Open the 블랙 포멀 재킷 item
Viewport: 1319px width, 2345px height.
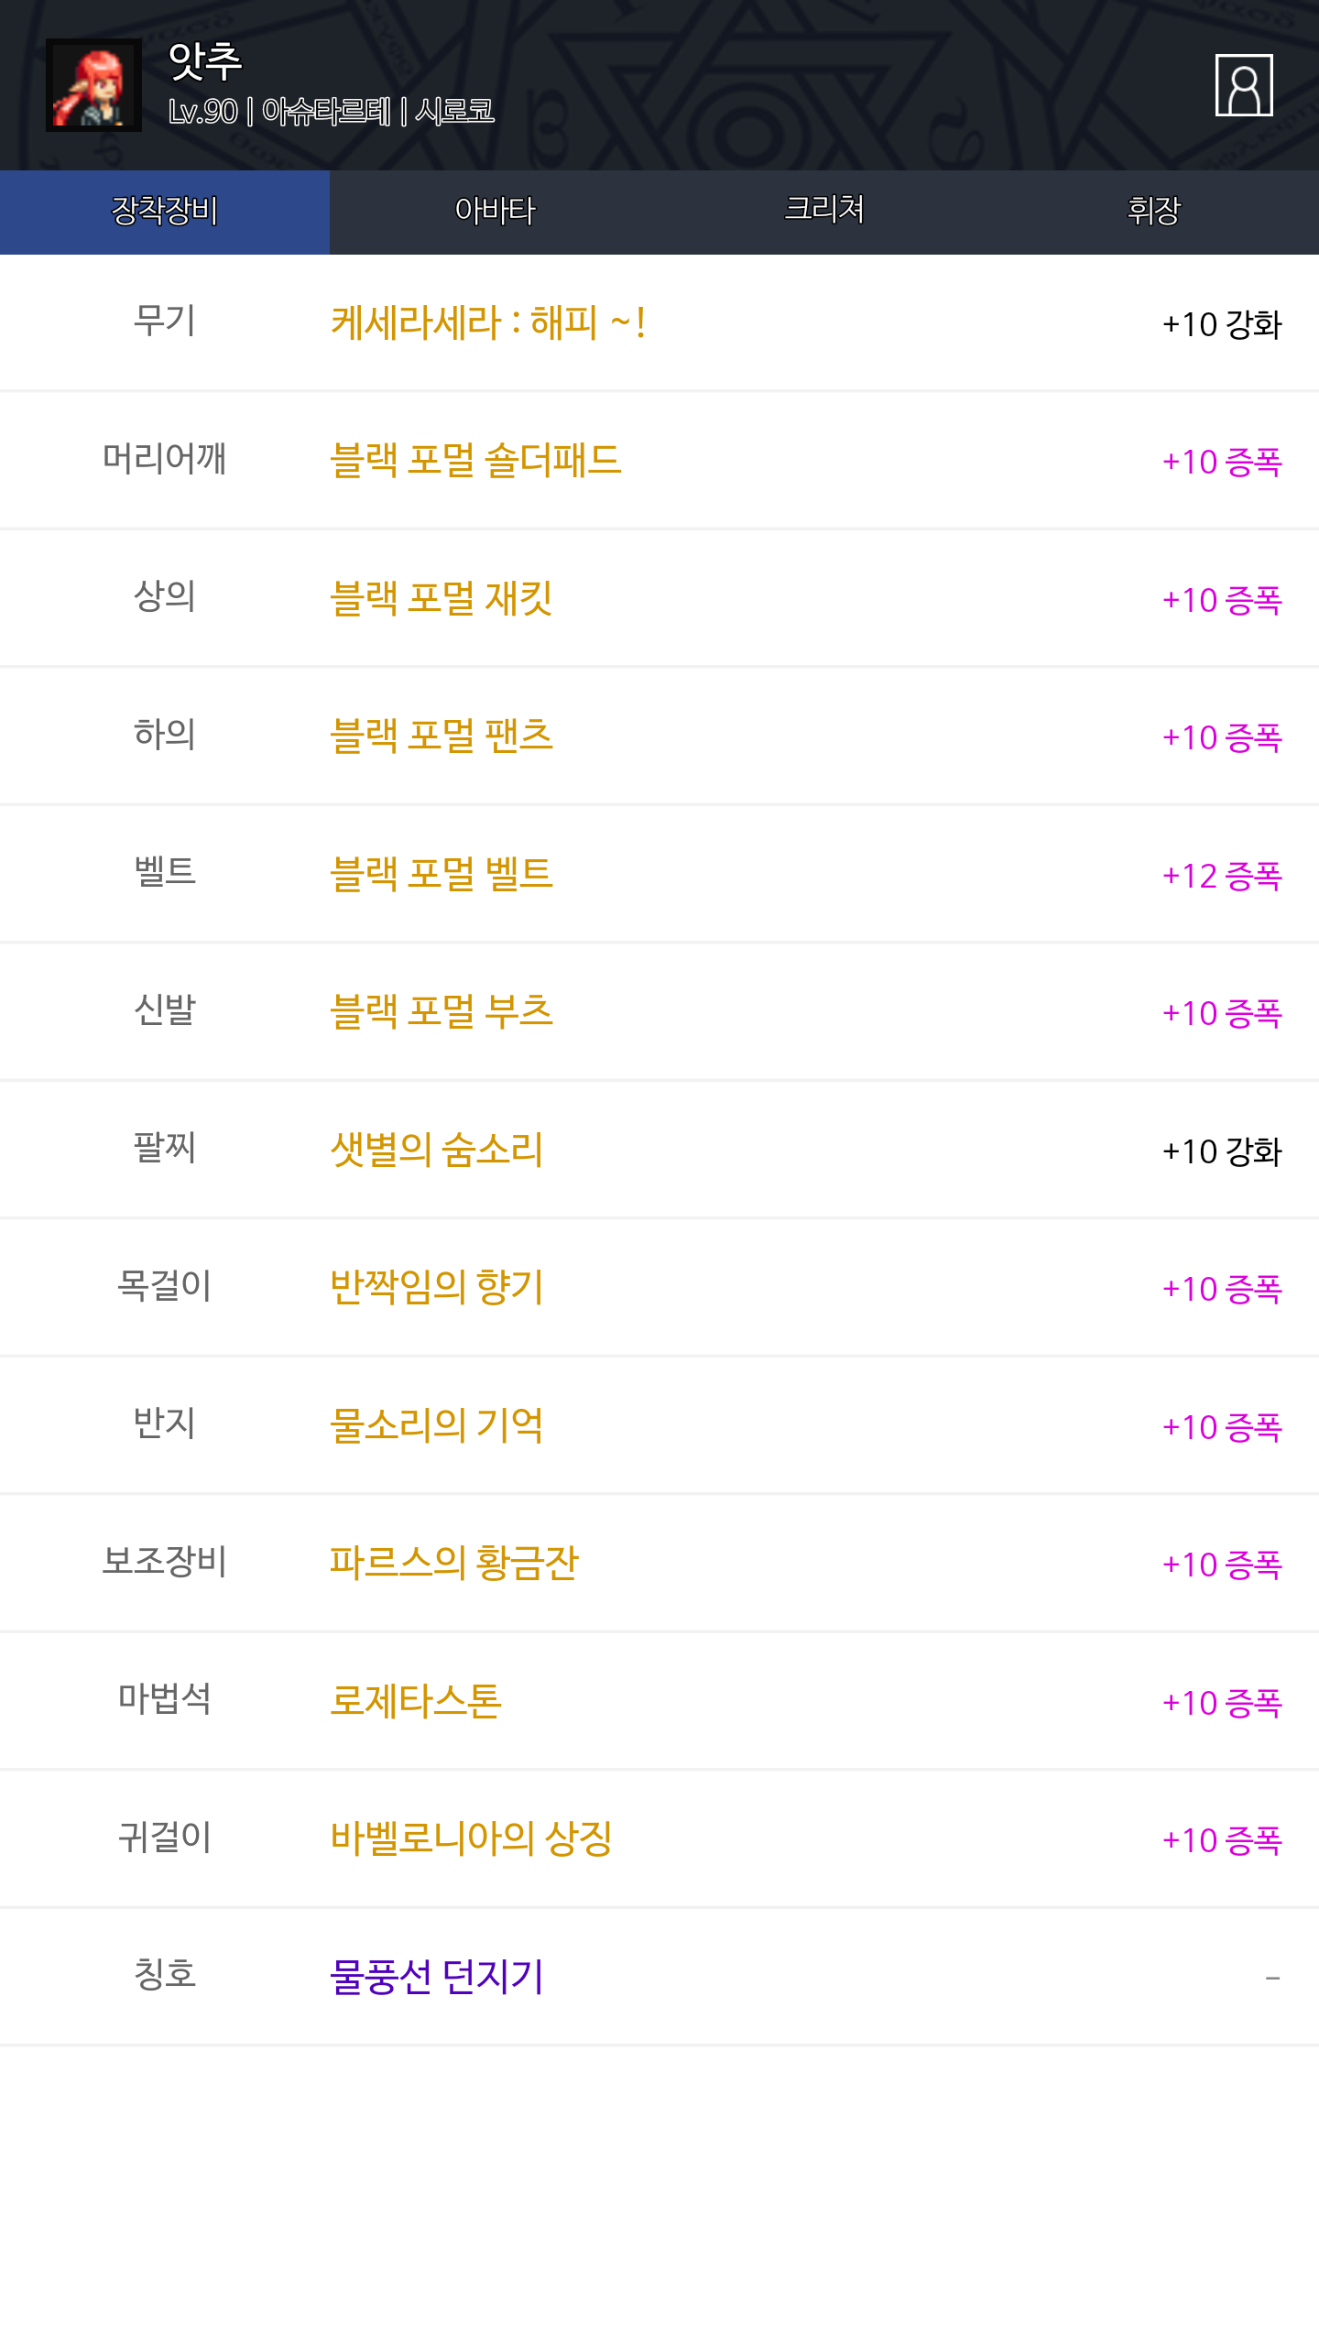point(441,599)
